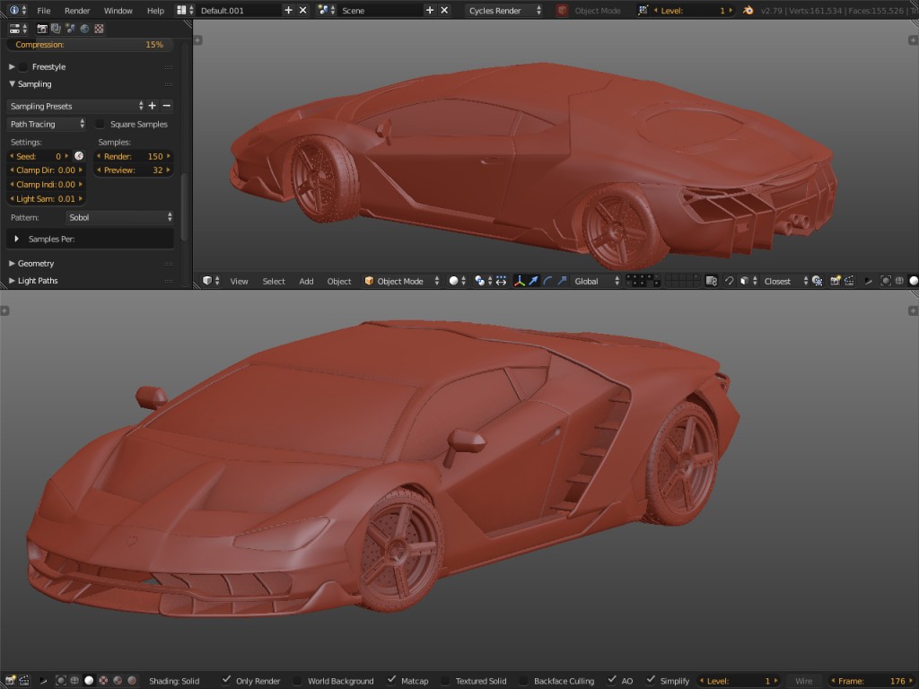This screenshot has height=689, width=919.
Task: Add a new sampling preset with the plus button
Action: pyautogui.click(x=152, y=105)
